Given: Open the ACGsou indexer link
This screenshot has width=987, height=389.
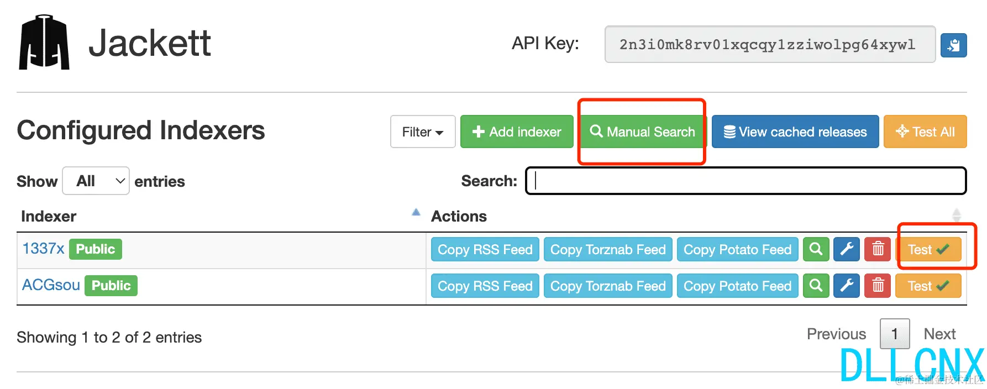Looking at the screenshot, I should [x=51, y=285].
